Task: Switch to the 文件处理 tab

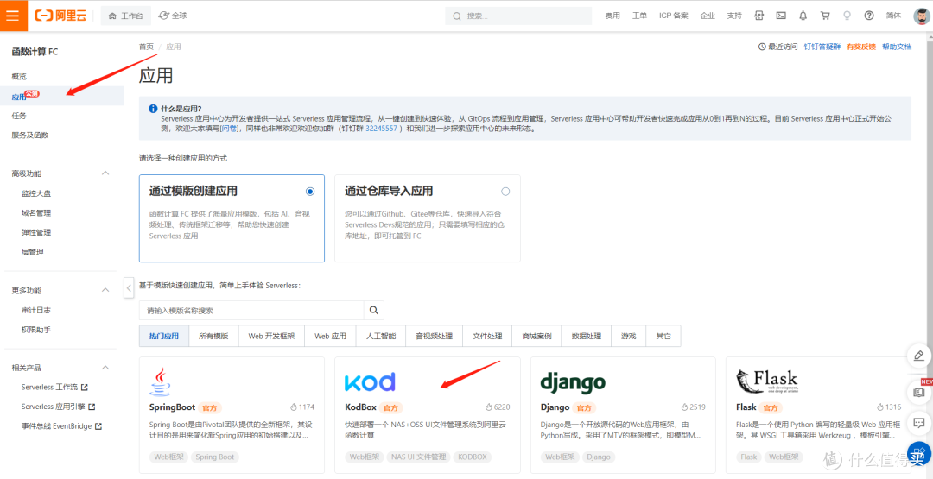Action: pyautogui.click(x=487, y=336)
